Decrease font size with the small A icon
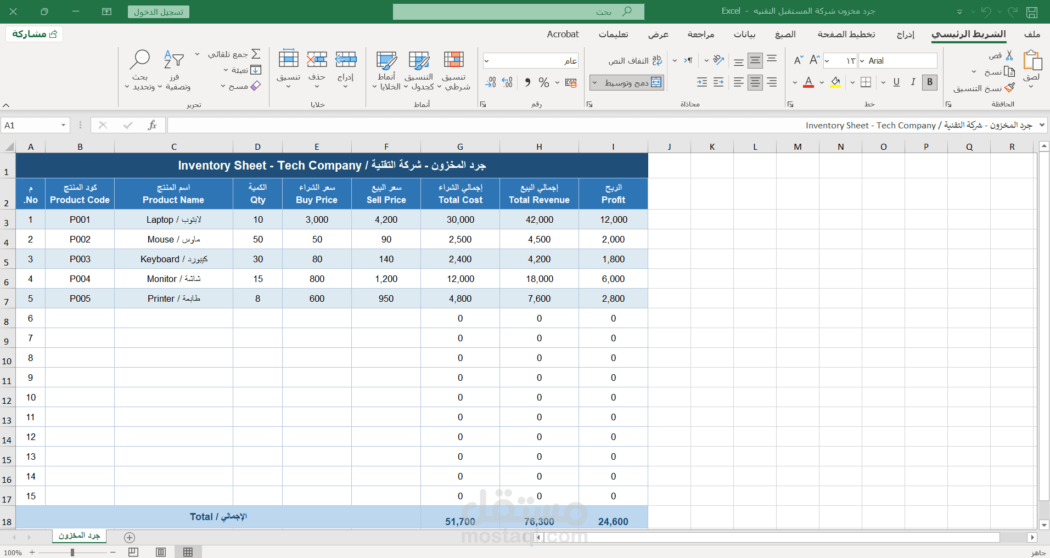Image resolution: width=1050 pixels, height=558 pixels. 799,60
